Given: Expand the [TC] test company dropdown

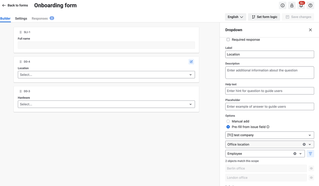Looking at the screenshot, I should 270,135.
